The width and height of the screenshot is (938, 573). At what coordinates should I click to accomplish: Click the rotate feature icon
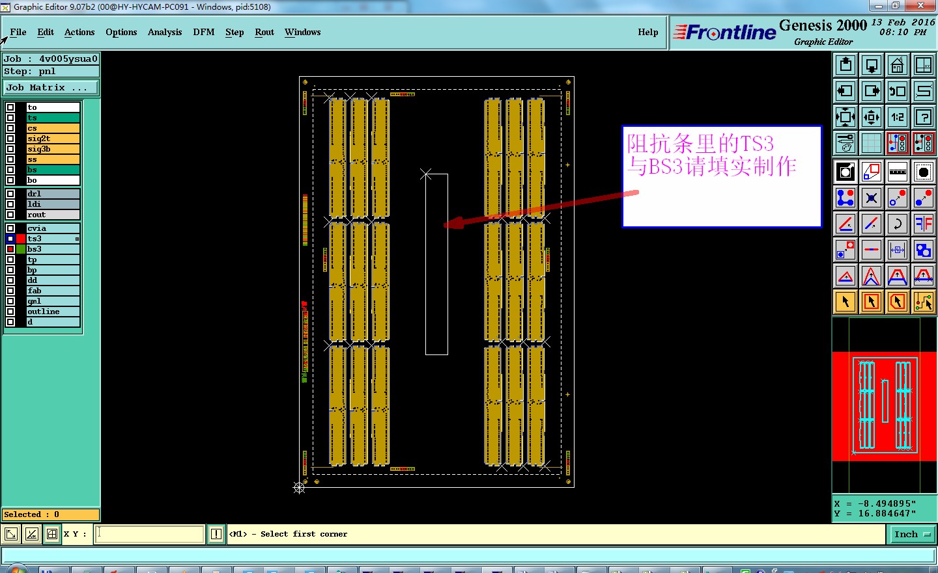[x=898, y=224]
